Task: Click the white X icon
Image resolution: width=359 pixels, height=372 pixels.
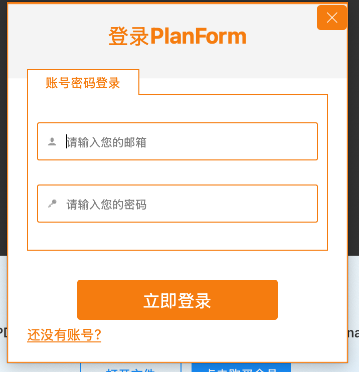Action: coord(332,18)
